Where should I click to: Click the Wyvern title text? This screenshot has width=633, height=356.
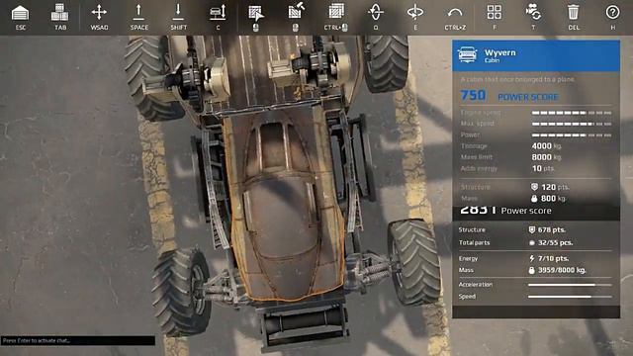(x=499, y=52)
